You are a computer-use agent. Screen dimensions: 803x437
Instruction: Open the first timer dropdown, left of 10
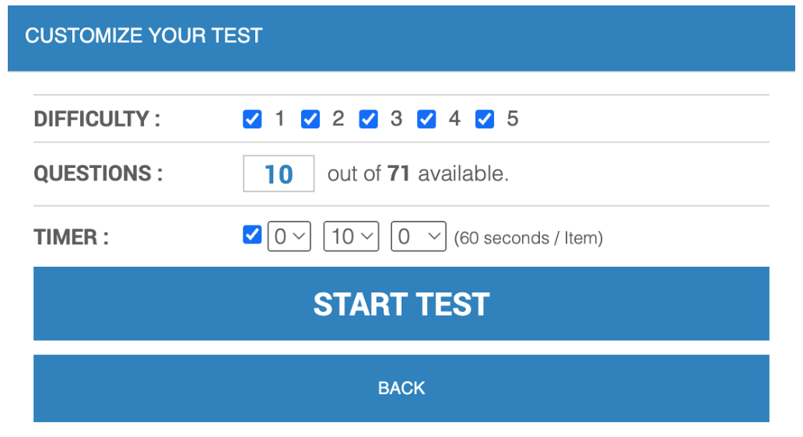289,236
